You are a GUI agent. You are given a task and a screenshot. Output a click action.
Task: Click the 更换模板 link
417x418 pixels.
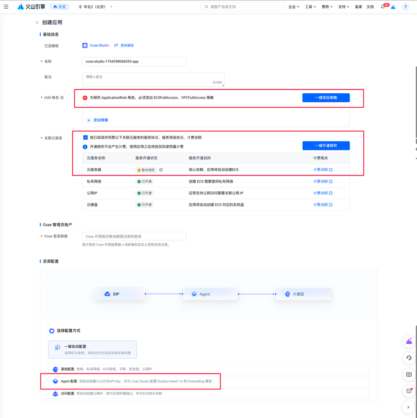[127, 45]
